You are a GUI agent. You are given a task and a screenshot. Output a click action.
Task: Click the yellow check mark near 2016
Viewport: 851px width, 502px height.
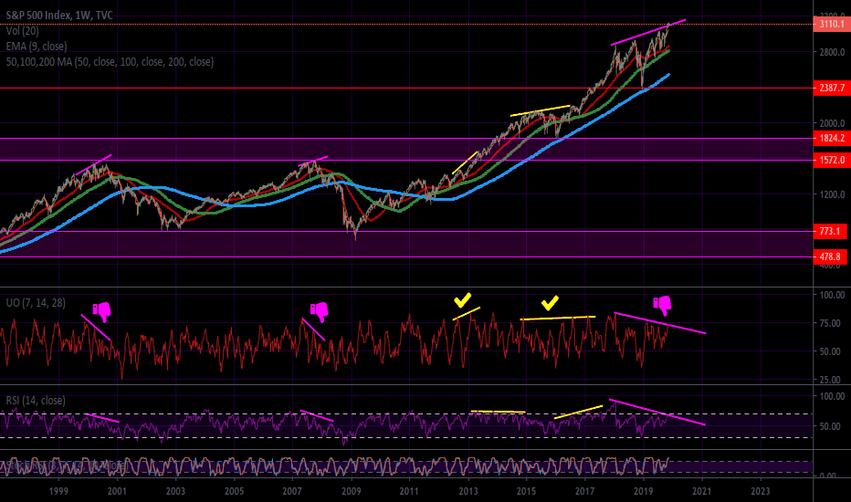tap(550, 303)
